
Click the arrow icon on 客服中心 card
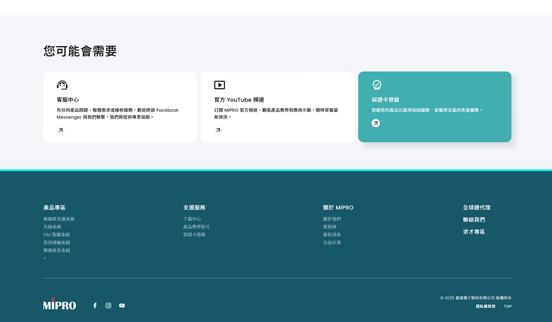(x=61, y=130)
